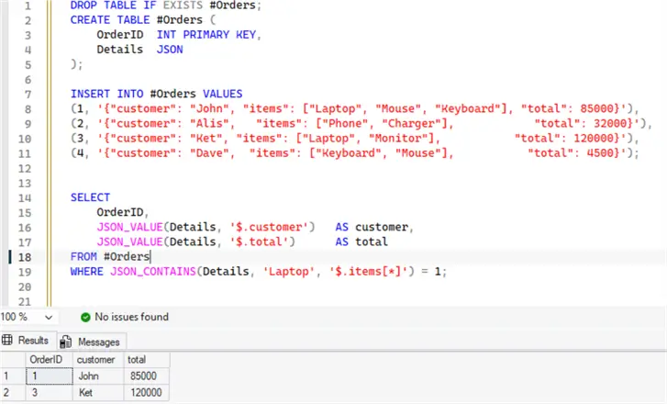Image resolution: width=667 pixels, height=404 pixels.
Task: Click the John customer cell
Action: click(98, 376)
